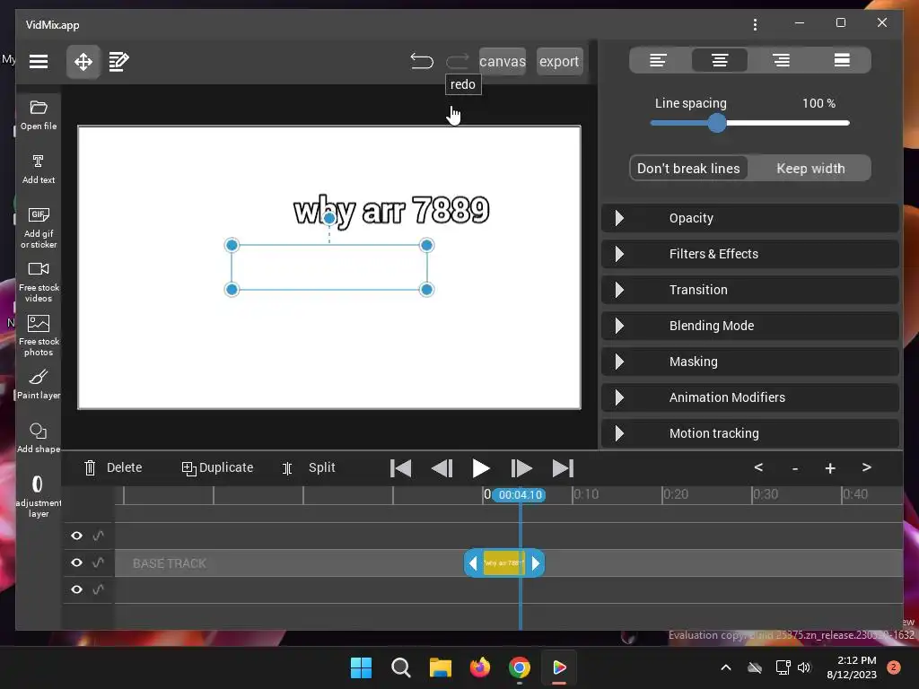
Task: Step back one frame
Action: (442, 468)
